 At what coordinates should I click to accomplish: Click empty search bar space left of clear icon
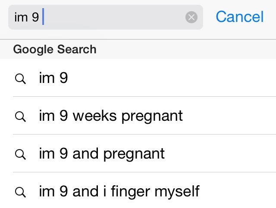tap(113, 17)
